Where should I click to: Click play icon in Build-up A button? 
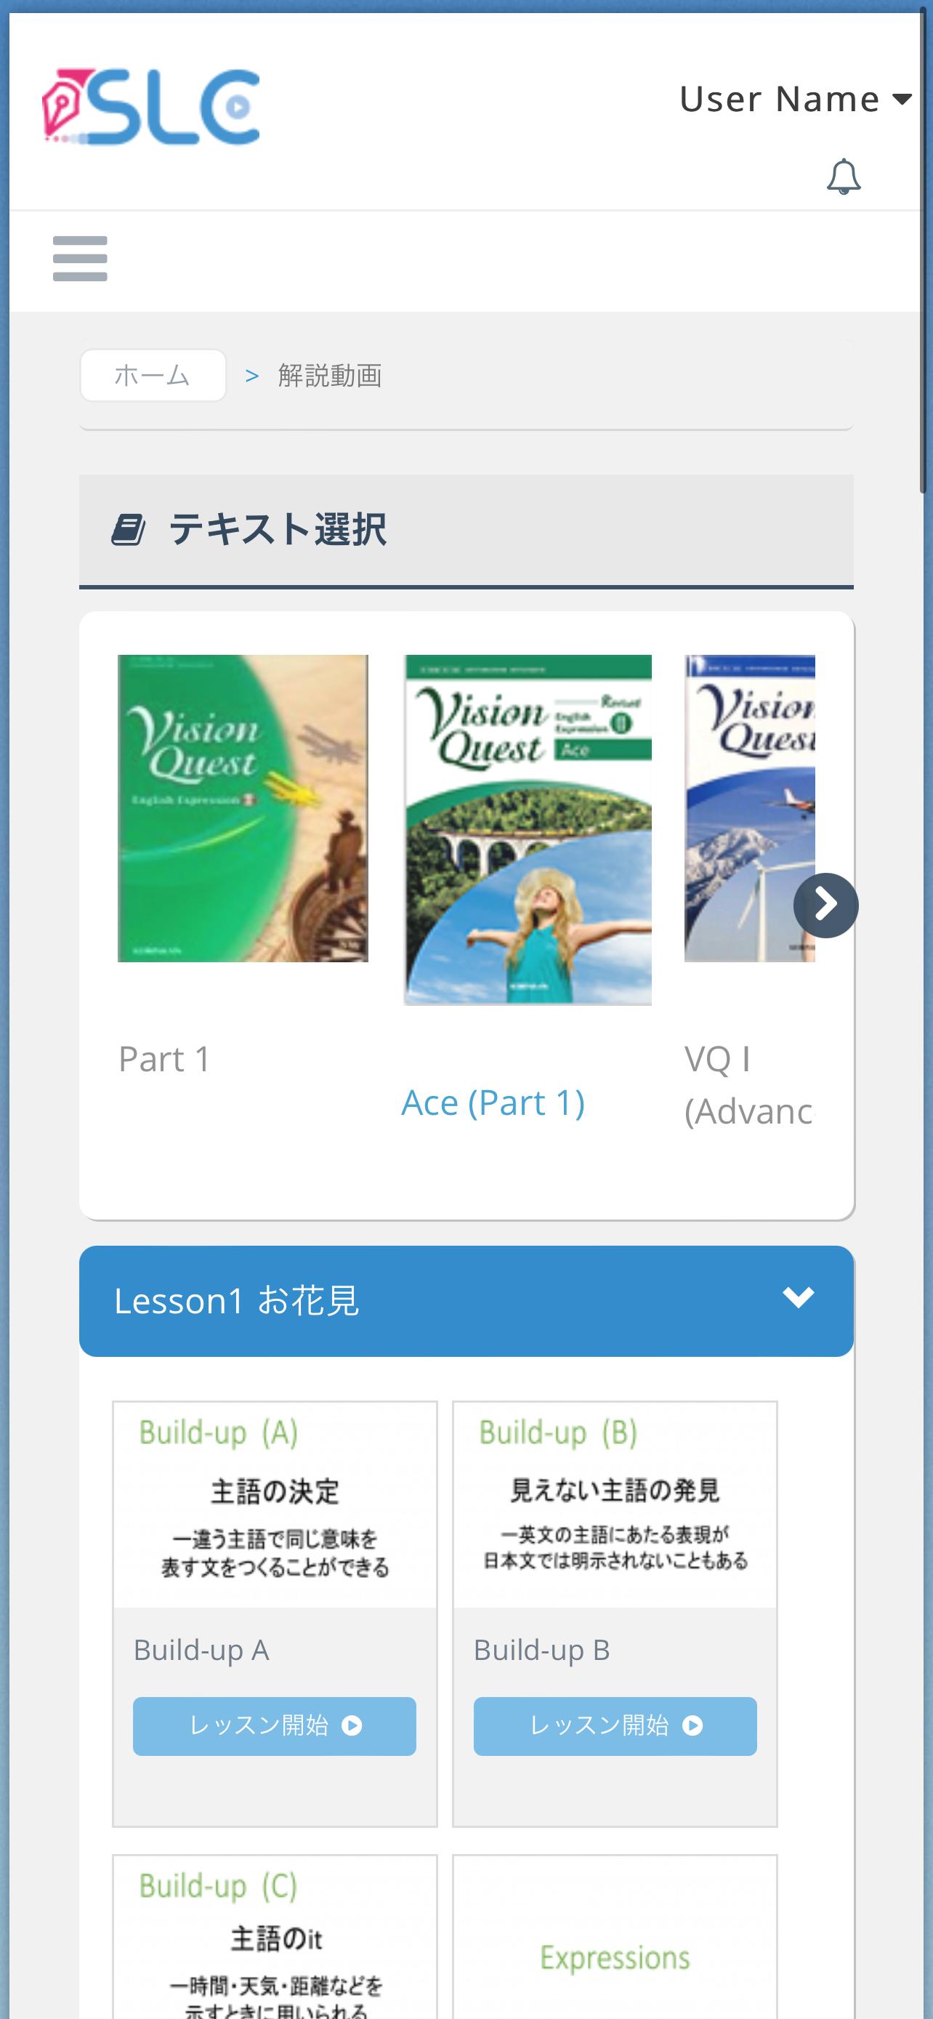(x=352, y=1725)
